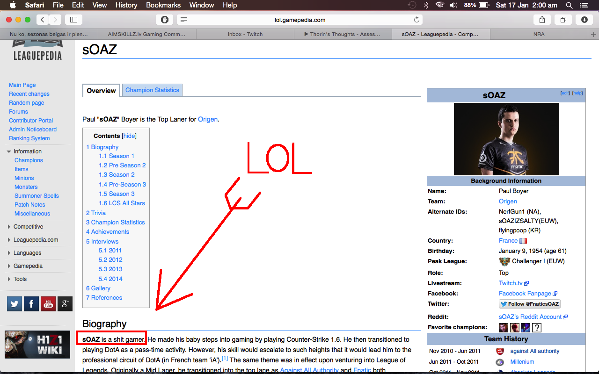Switch to AIMSKILLZ.lv Gaming browser tab
Screen dimensions: 599x374
pos(147,34)
